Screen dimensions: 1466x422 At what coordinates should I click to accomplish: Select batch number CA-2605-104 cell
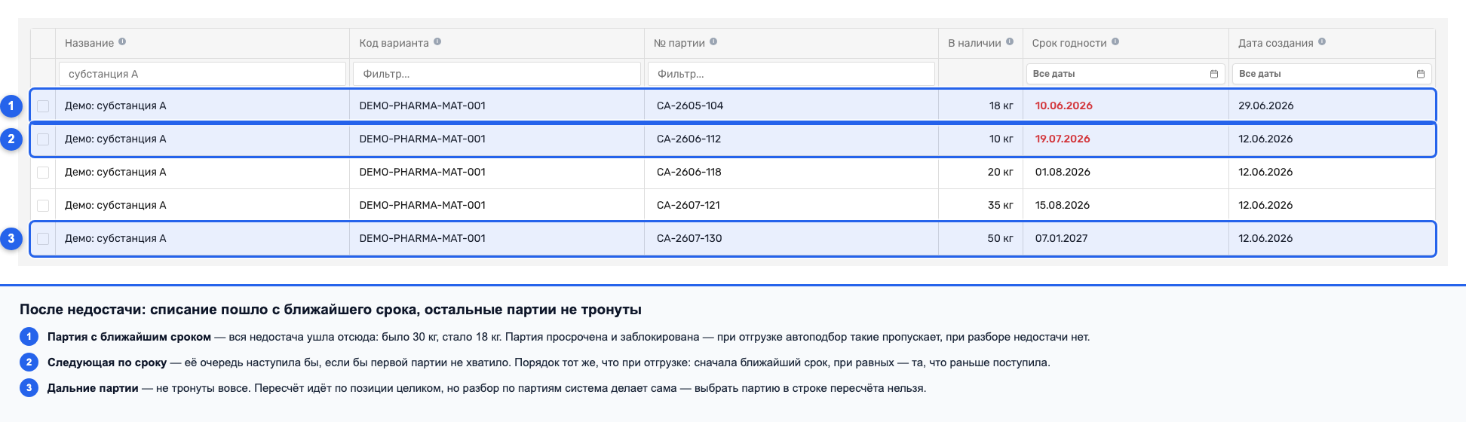coord(690,105)
